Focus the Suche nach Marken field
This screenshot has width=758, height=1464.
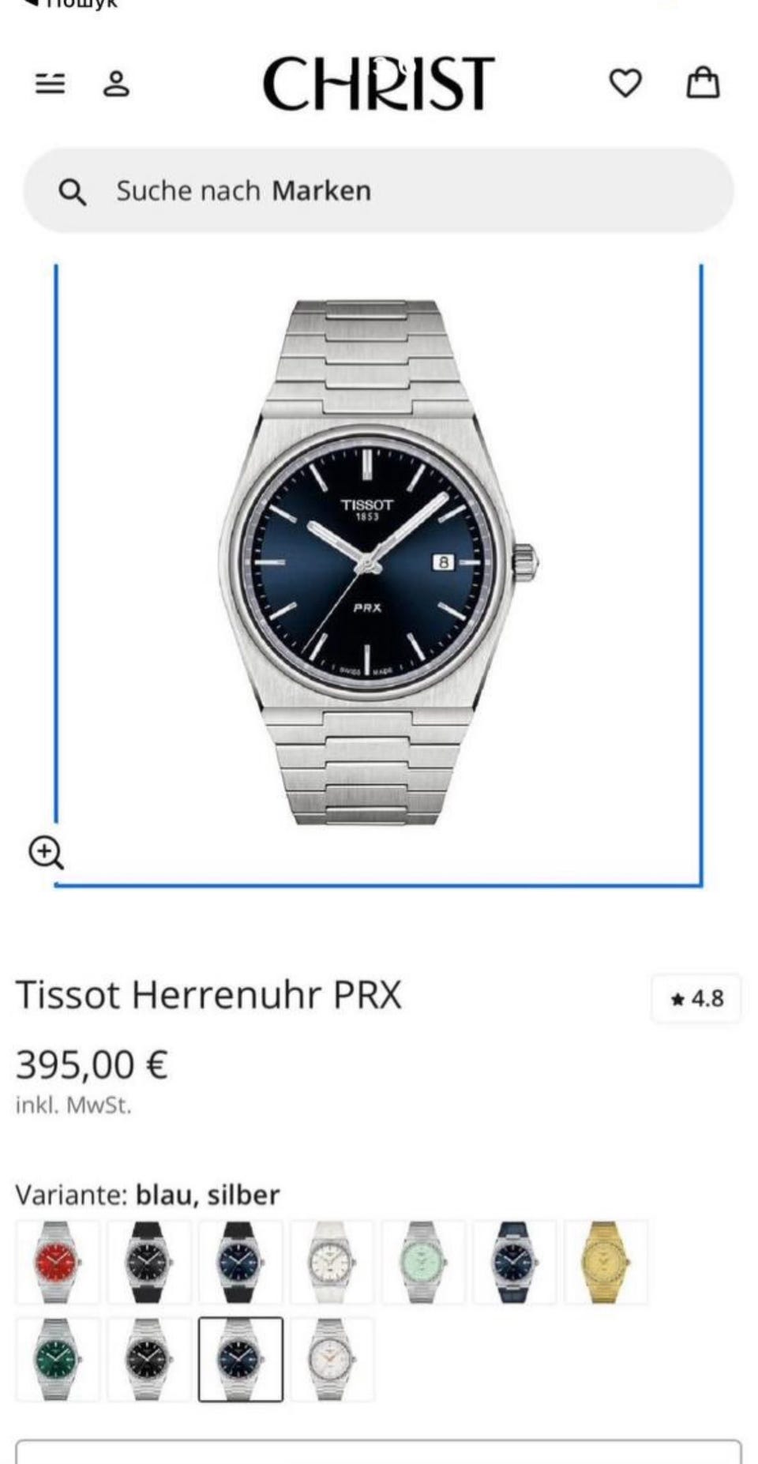click(x=379, y=190)
